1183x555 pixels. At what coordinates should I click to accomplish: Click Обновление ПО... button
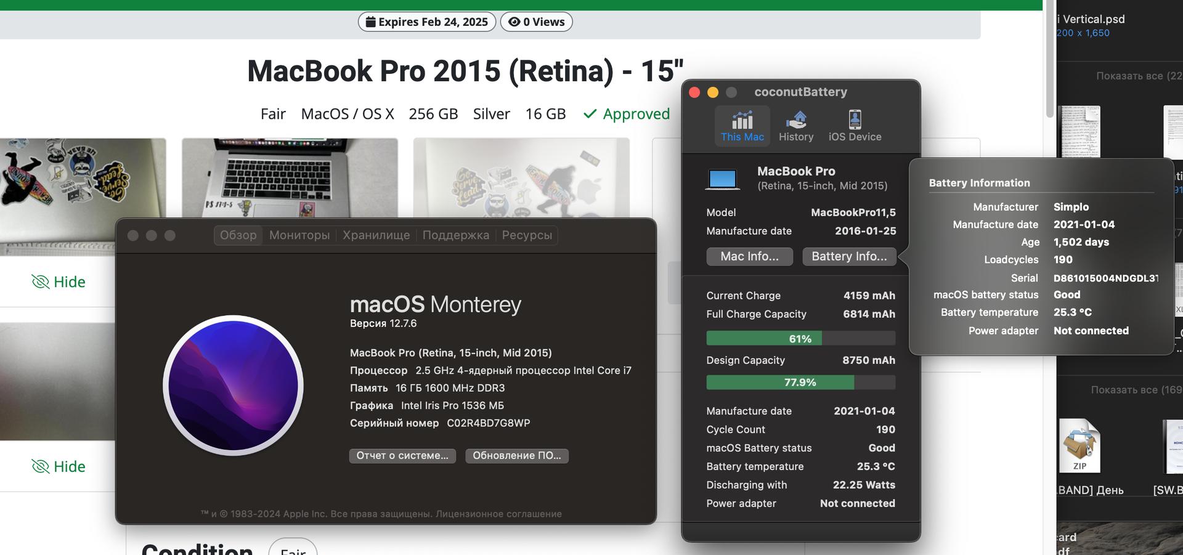(x=517, y=456)
